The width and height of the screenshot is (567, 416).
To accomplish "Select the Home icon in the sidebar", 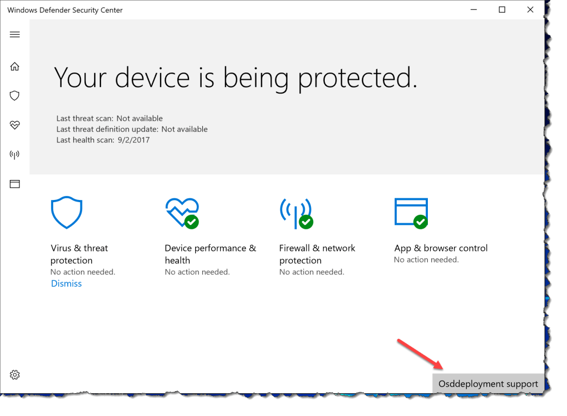I will pos(14,66).
